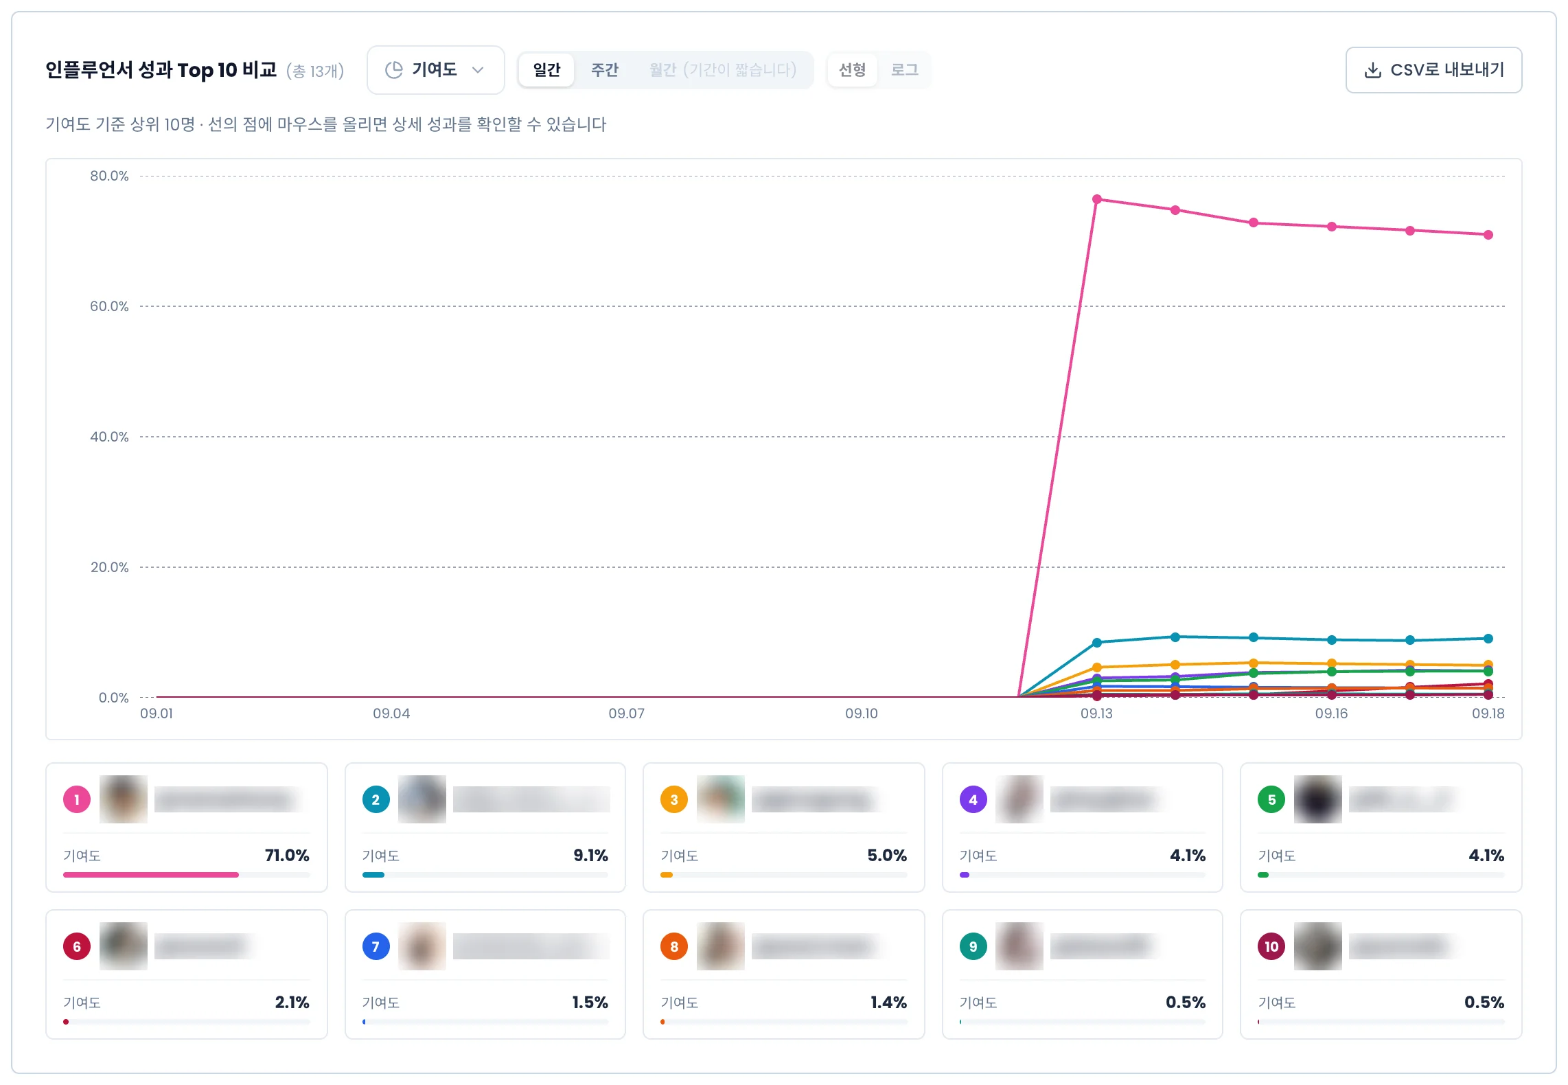Open the rank 1 influencer's profile thumbnail
This screenshot has height=1085, width=1568.
tap(124, 799)
